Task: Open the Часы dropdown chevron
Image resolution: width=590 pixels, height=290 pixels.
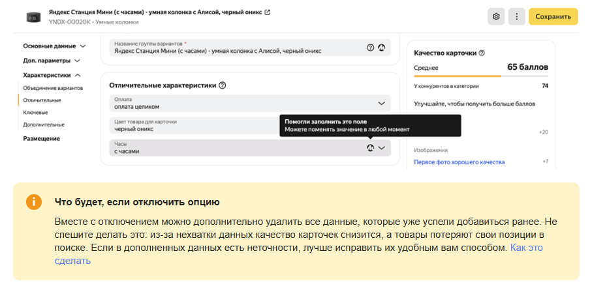Action: point(382,148)
